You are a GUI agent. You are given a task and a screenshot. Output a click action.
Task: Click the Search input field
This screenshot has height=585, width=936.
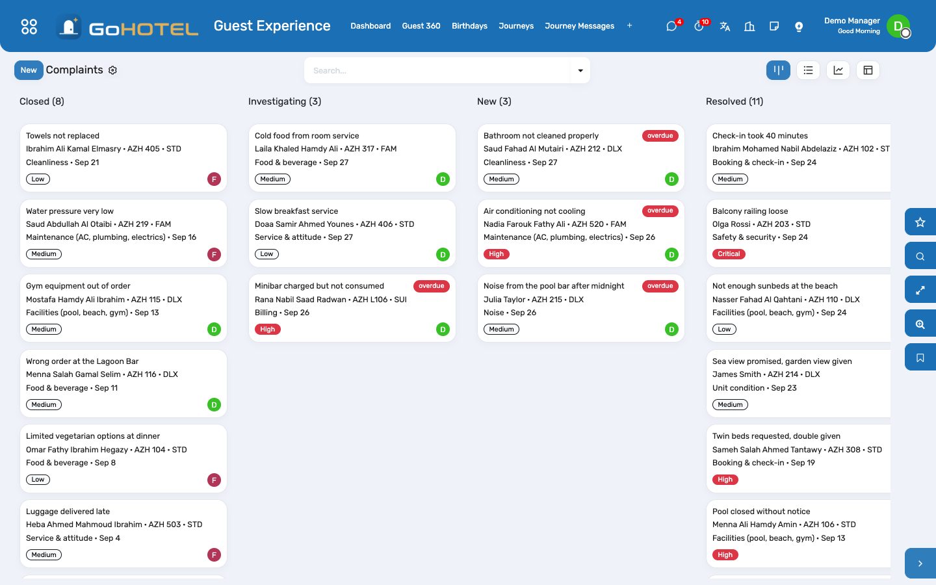click(437, 70)
